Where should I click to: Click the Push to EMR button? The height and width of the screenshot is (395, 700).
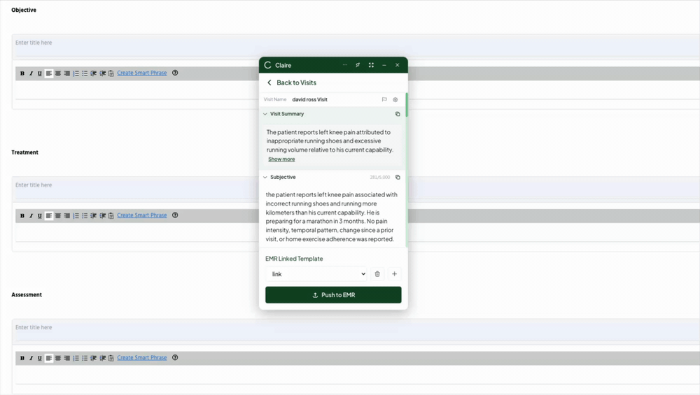[x=333, y=295]
